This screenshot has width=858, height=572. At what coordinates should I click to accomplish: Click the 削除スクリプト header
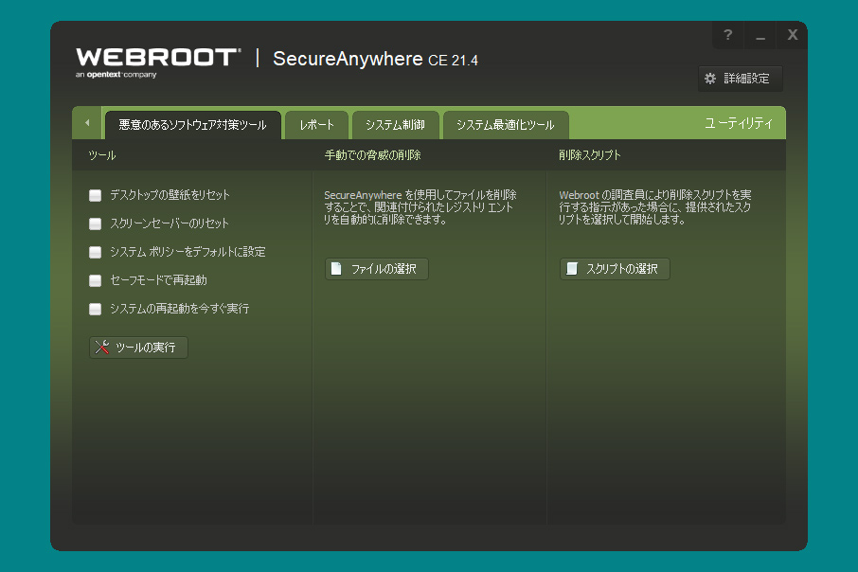point(590,155)
